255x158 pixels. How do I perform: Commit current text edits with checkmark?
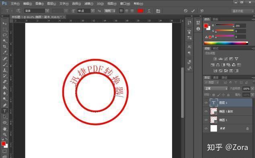[193, 11]
